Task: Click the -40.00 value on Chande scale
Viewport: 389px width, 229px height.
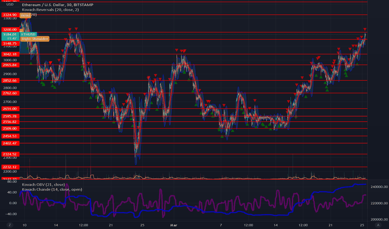Action: tap(11, 214)
